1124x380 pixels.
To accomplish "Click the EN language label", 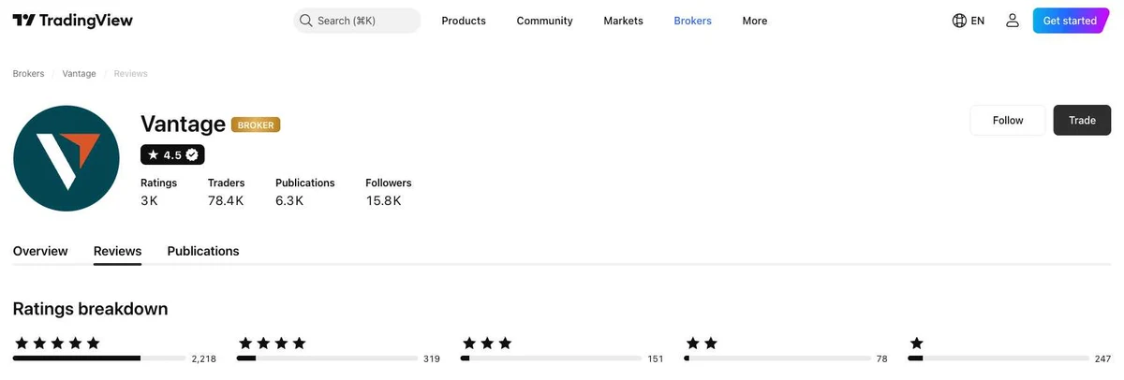I will coord(978,21).
